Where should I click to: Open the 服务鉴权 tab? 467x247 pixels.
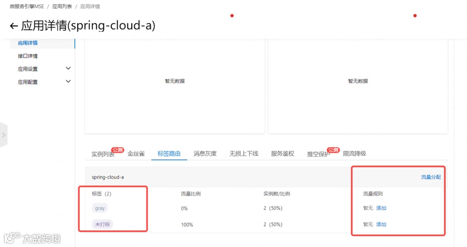[x=282, y=154]
